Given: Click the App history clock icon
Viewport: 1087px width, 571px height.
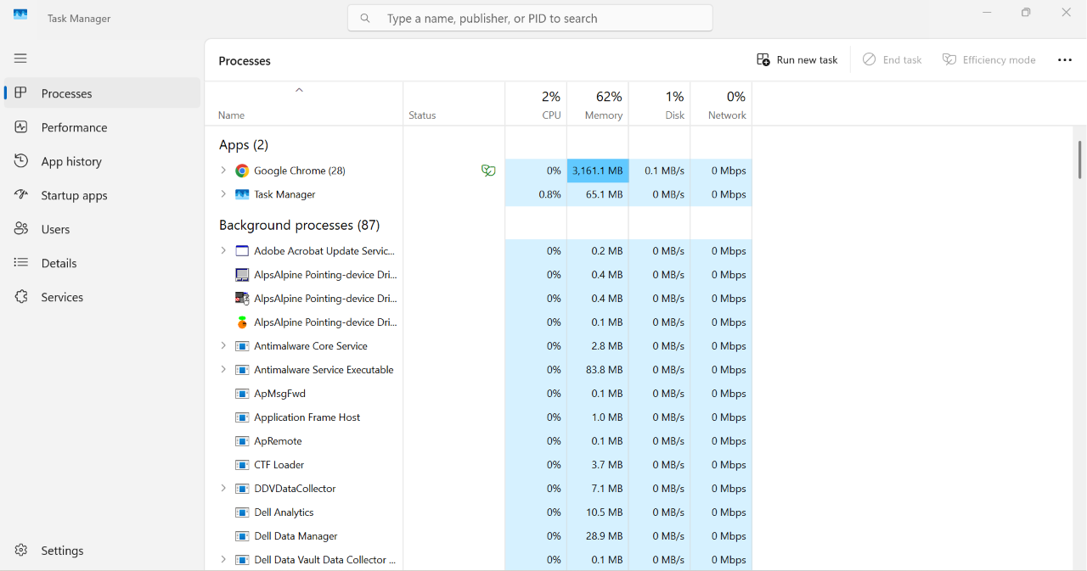Looking at the screenshot, I should (x=21, y=161).
